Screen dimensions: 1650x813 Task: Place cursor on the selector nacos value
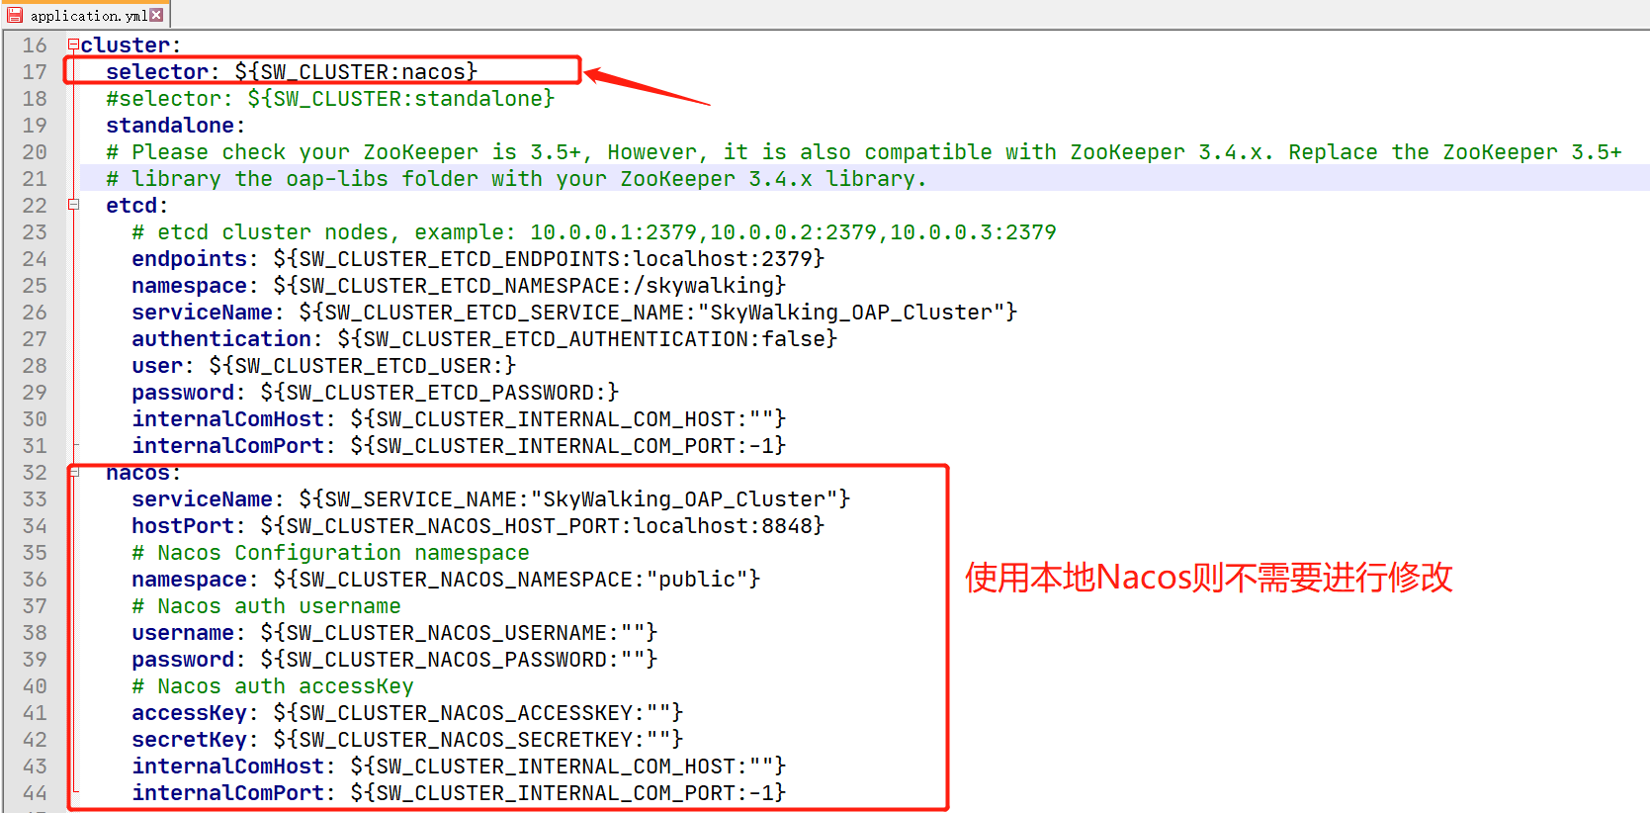(x=433, y=72)
